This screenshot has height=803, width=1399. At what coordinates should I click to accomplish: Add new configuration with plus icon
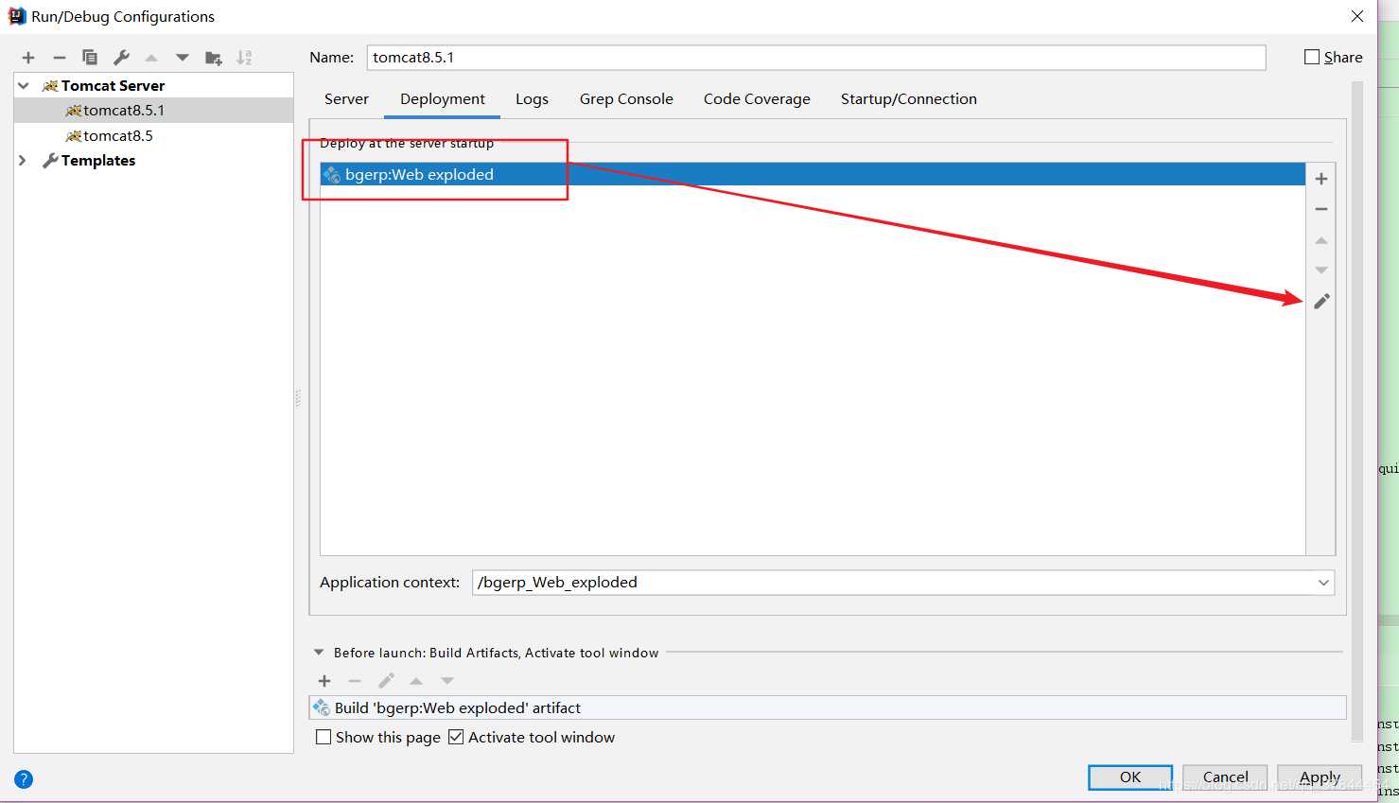tap(28, 58)
